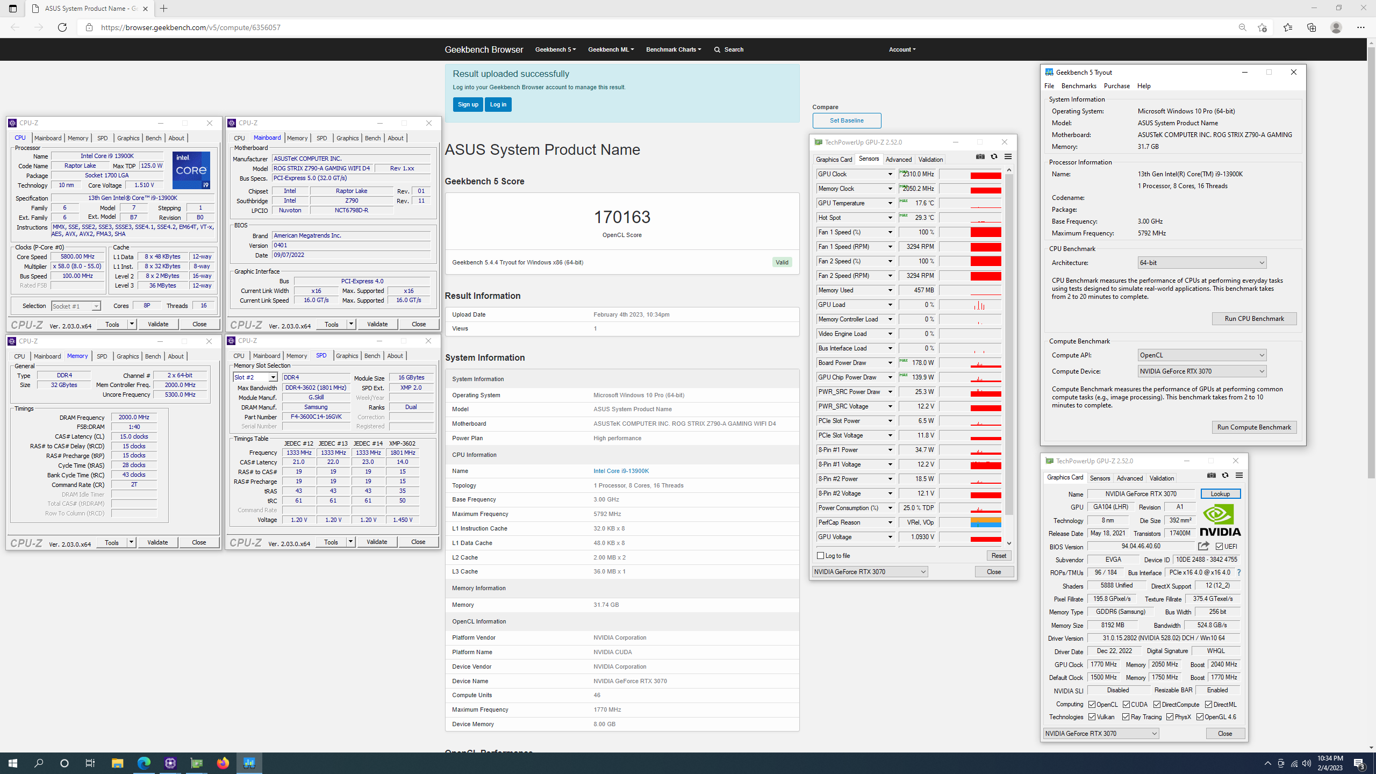Open File Explorer from taskbar

click(x=117, y=763)
